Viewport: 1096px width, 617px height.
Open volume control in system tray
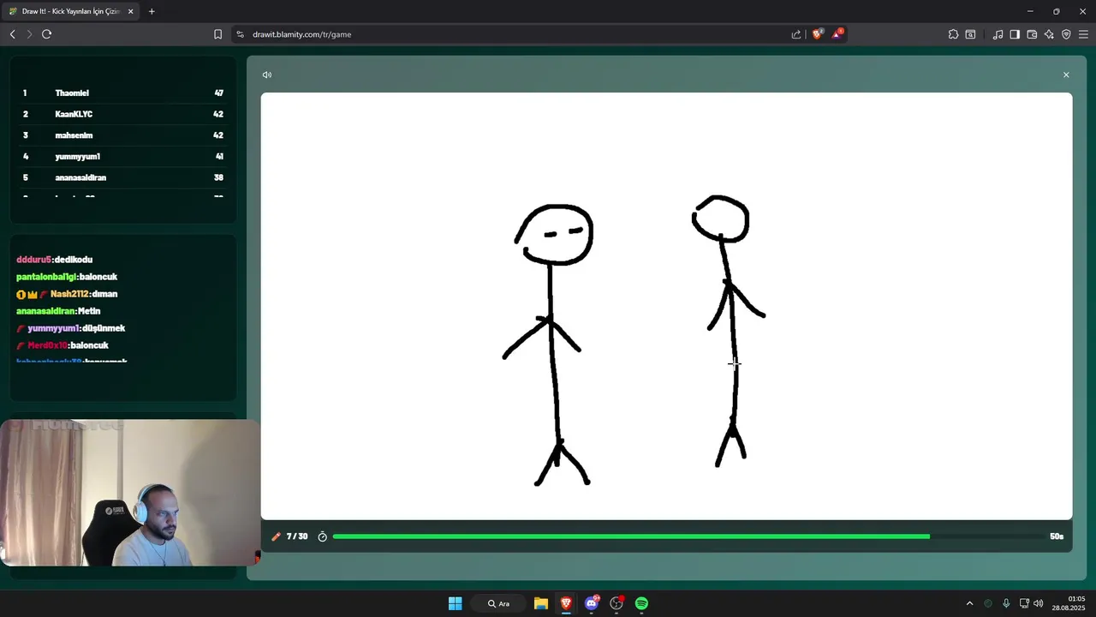pyautogui.click(x=1039, y=603)
